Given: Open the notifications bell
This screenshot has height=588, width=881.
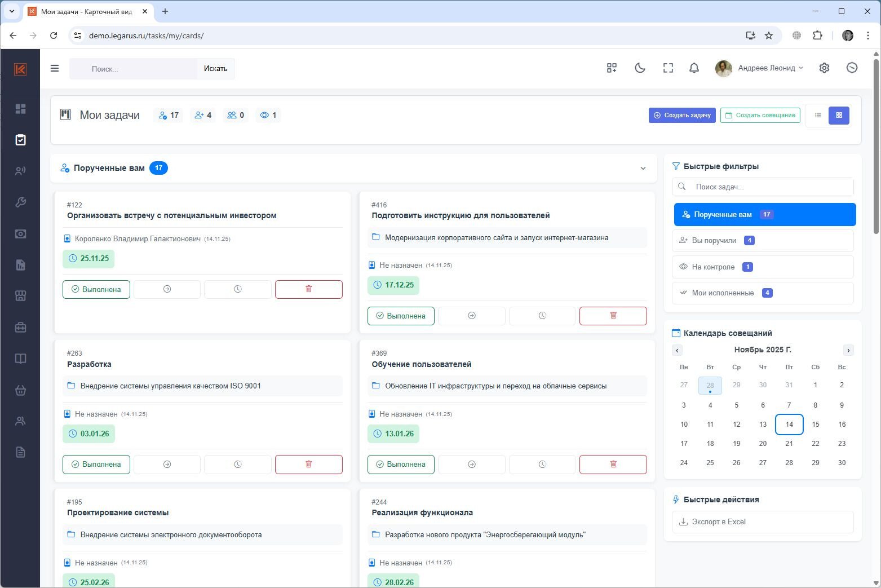Looking at the screenshot, I should coord(694,68).
